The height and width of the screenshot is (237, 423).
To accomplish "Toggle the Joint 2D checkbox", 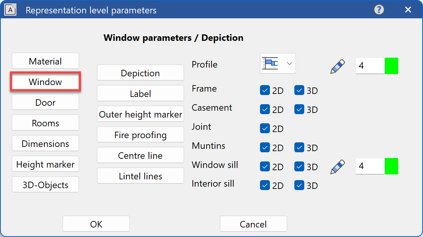I will pyautogui.click(x=265, y=128).
